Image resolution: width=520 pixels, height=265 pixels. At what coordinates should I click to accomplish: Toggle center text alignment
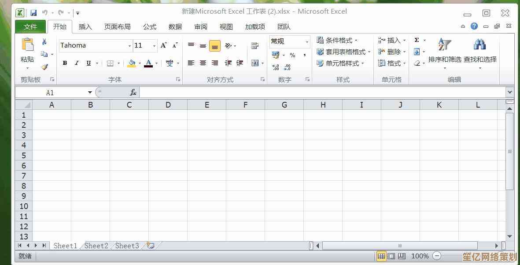click(203, 63)
